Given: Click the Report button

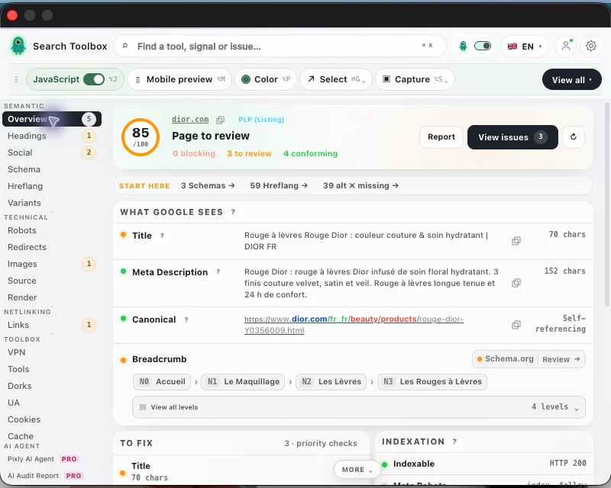Looking at the screenshot, I should point(441,137).
